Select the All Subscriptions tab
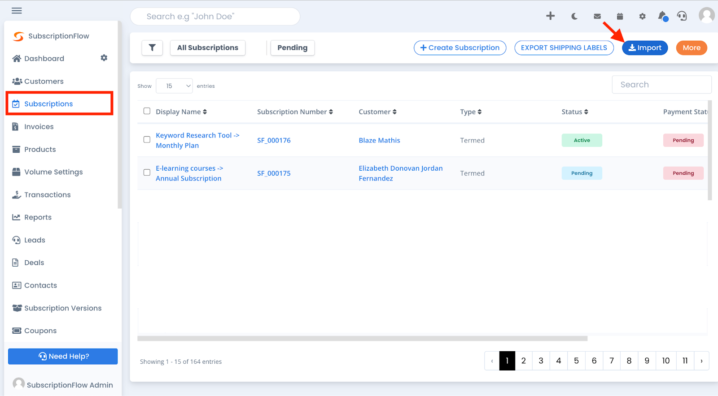 [208, 47]
